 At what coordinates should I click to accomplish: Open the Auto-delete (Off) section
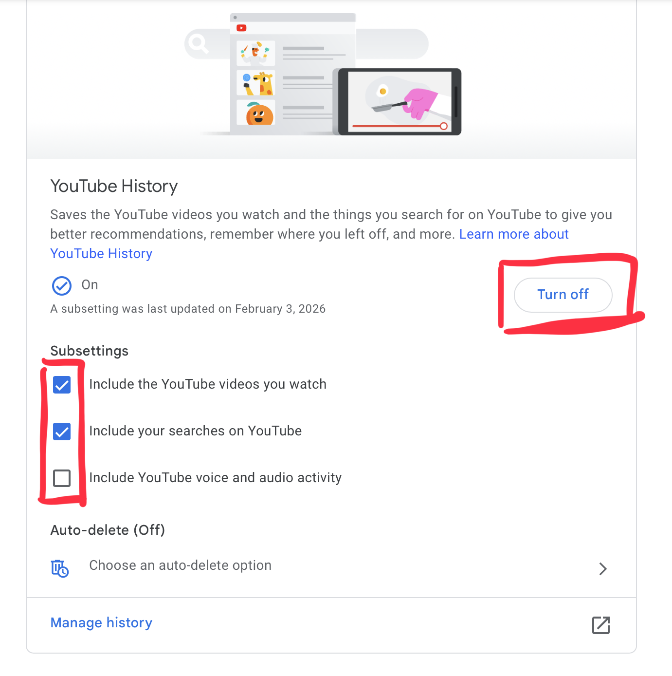pos(107,530)
